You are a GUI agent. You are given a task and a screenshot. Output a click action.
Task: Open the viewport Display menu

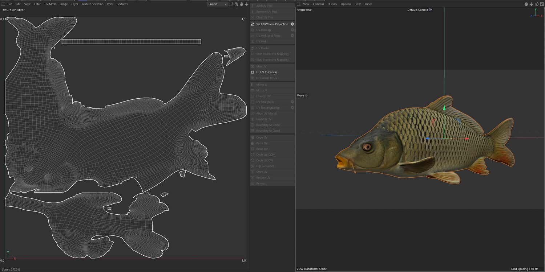coord(332,4)
